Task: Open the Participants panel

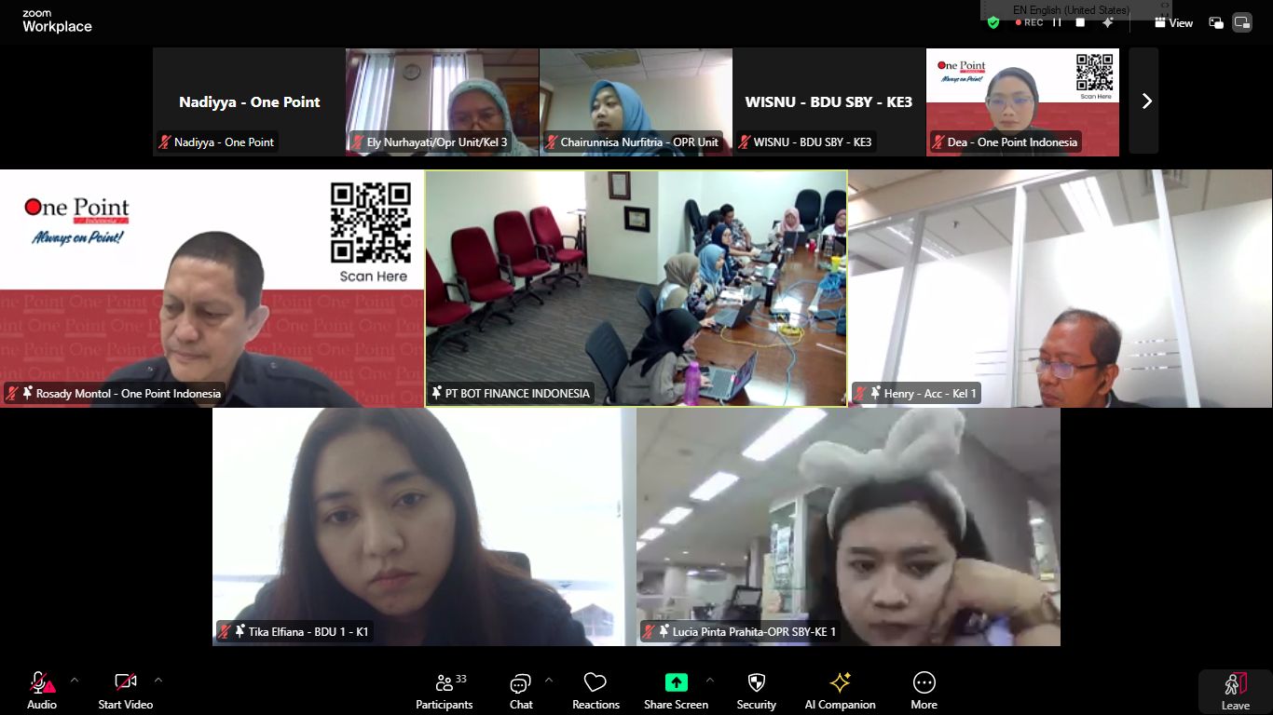Action: (x=445, y=691)
